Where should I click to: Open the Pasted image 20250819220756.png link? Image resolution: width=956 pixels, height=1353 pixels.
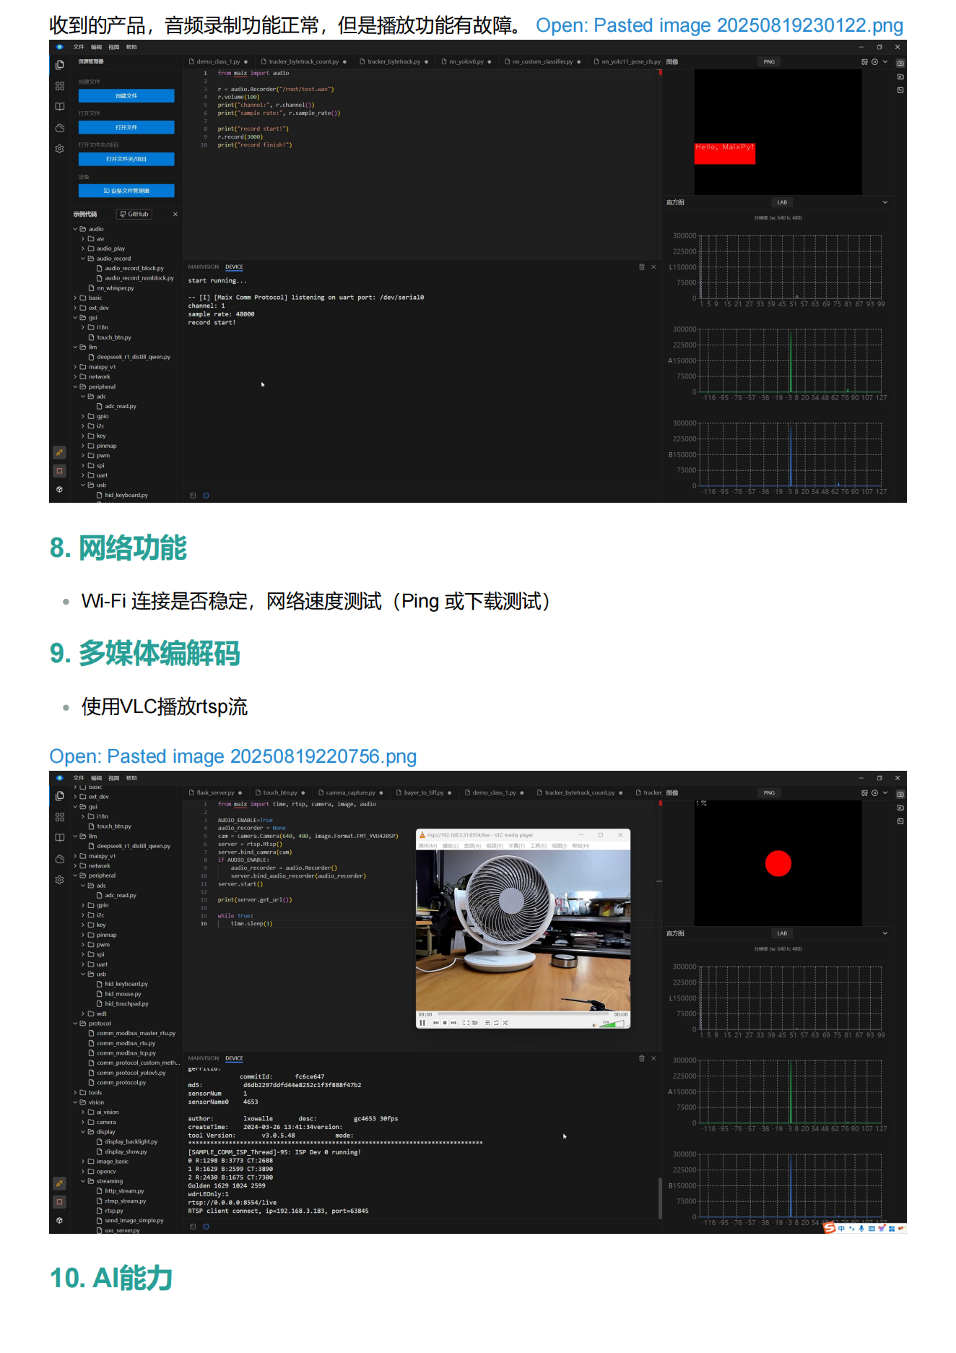(233, 756)
